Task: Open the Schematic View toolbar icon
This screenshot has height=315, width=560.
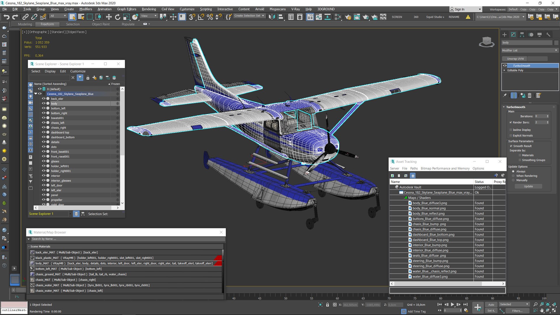Action: pyautogui.click(x=328, y=17)
